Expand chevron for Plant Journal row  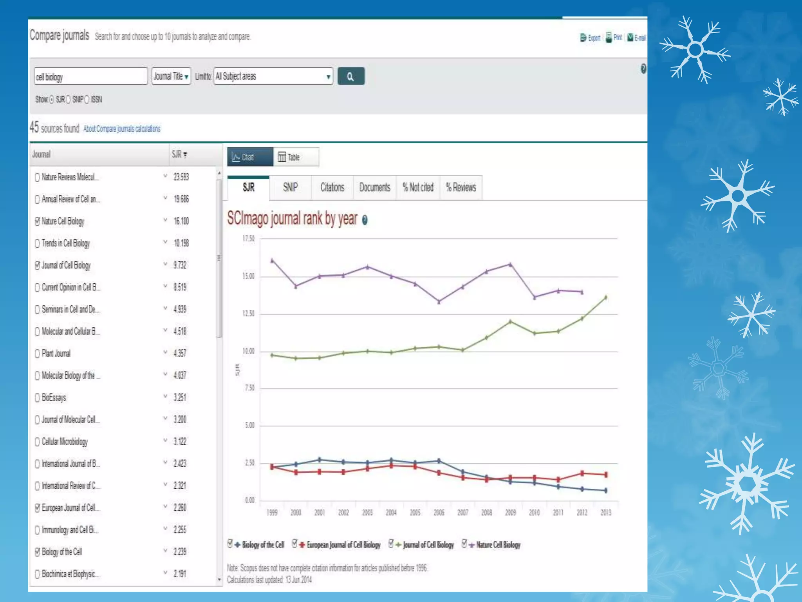tap(165, 352)
